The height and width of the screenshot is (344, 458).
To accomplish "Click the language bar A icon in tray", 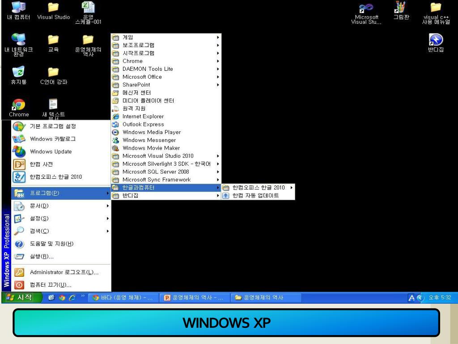I will point(411,298).
